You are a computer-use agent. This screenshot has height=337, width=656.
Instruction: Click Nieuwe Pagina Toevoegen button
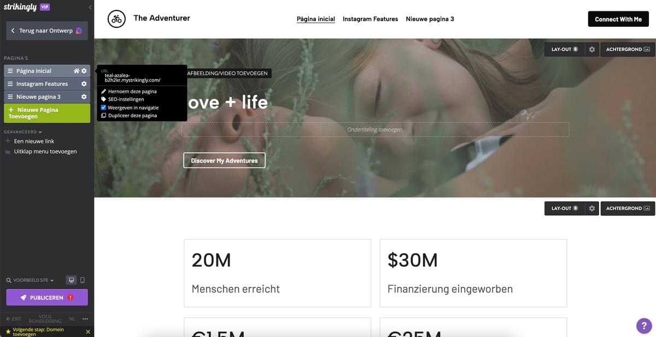47,113
